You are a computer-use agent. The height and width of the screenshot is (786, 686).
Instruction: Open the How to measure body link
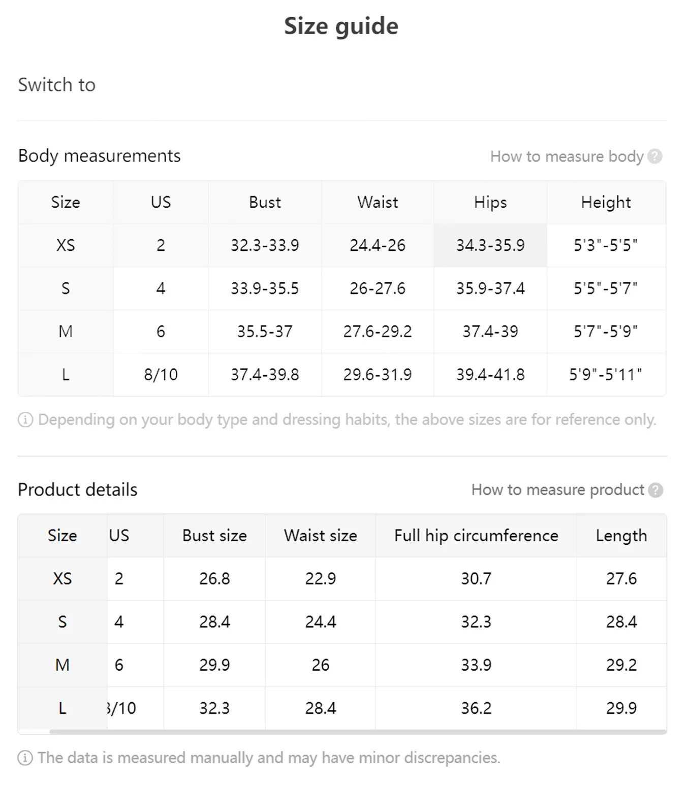[x=567, y=156]
